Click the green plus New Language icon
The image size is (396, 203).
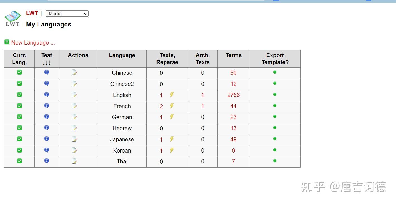click(7, 42)
